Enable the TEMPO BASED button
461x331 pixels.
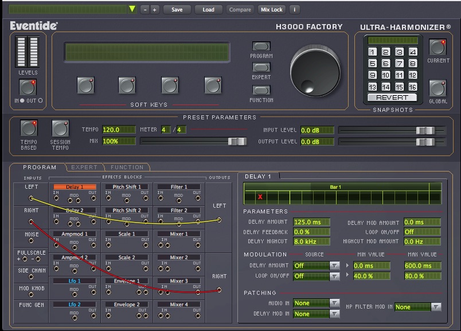29,128
